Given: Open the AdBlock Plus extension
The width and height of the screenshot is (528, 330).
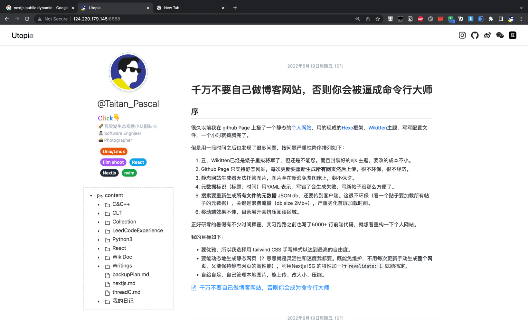Looking at the screenshot, I should click(420, 19).
